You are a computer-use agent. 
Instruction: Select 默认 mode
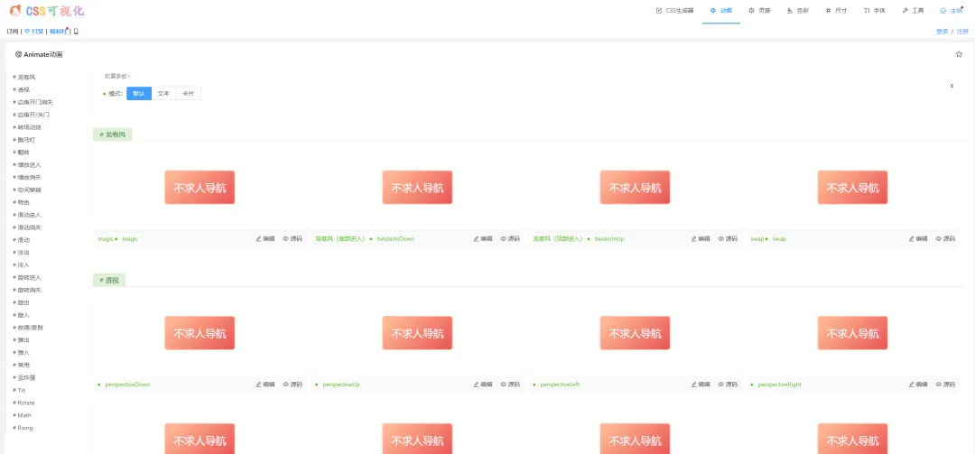139,93
